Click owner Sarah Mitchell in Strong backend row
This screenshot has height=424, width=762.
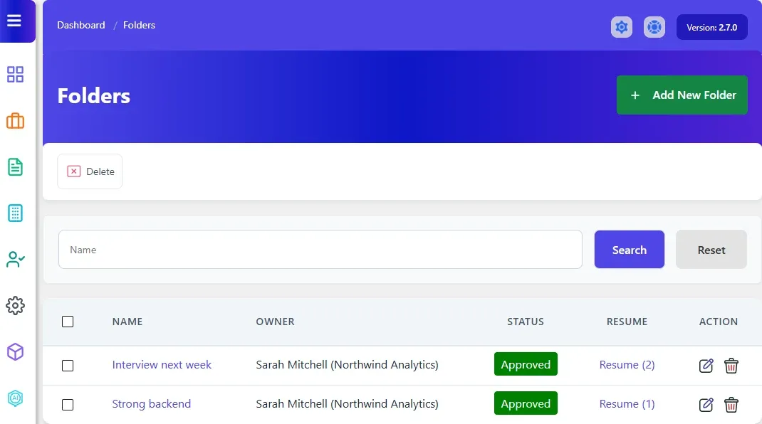coord(347,404)
